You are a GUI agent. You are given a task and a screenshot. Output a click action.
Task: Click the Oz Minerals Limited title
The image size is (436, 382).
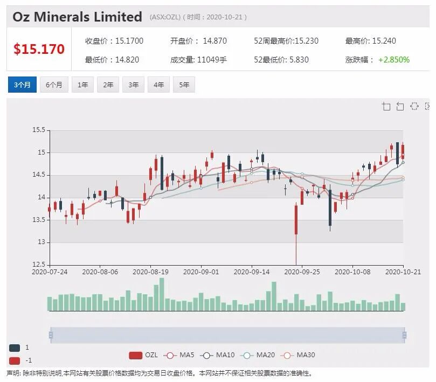pos(77,17)
